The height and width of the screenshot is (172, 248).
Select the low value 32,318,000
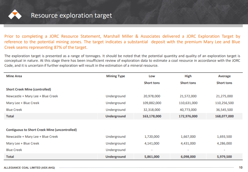152,110
